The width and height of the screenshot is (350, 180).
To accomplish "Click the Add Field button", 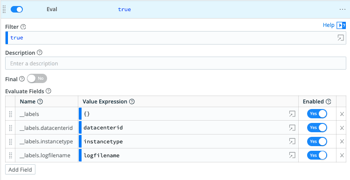I will [21, 169].
